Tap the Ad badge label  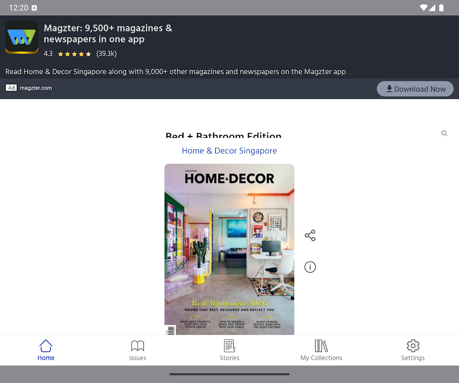point(11,88)
